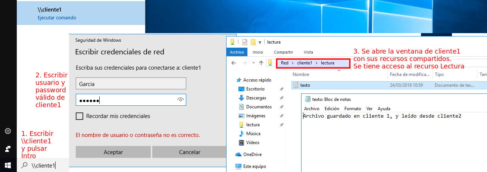Image resolution: width=487 pixels, height=172 pixels.
Task: Open the recent locations dropdown arrow
Action: pyautogui.click(x=253, y=63)
